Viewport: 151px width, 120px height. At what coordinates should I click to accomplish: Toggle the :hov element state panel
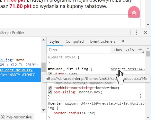click(118, 50)
